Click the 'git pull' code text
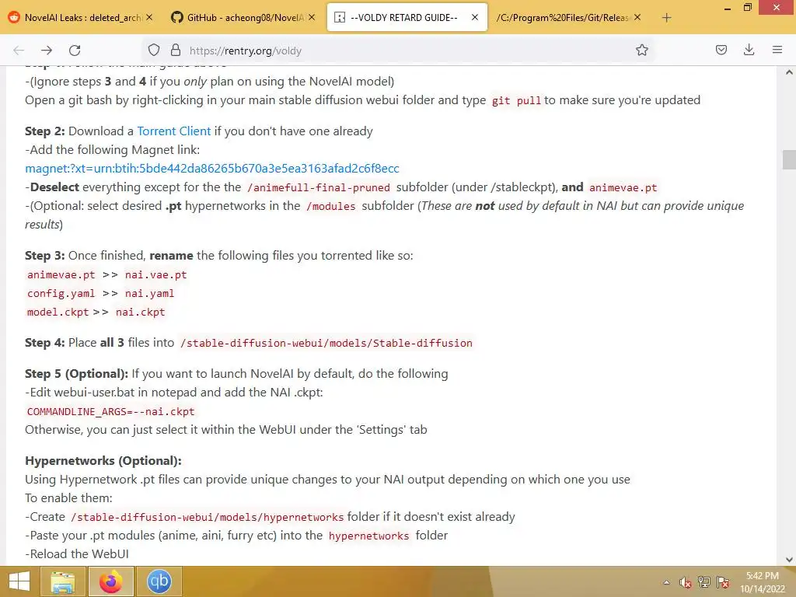This screenshot has height=597, width=796. pos(516,100)
